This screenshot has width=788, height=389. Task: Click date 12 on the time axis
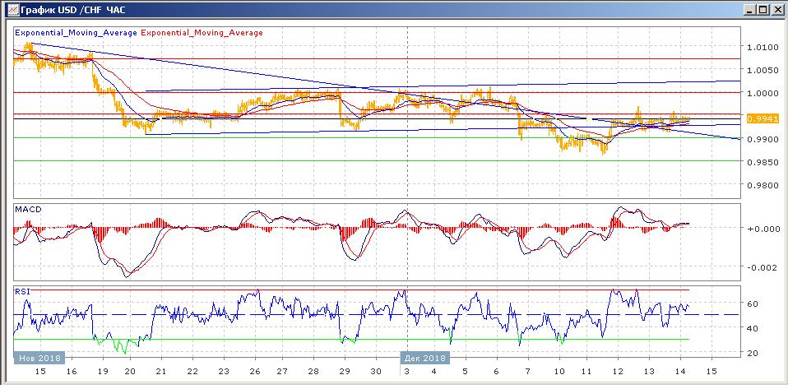click(x=618, y=372)
